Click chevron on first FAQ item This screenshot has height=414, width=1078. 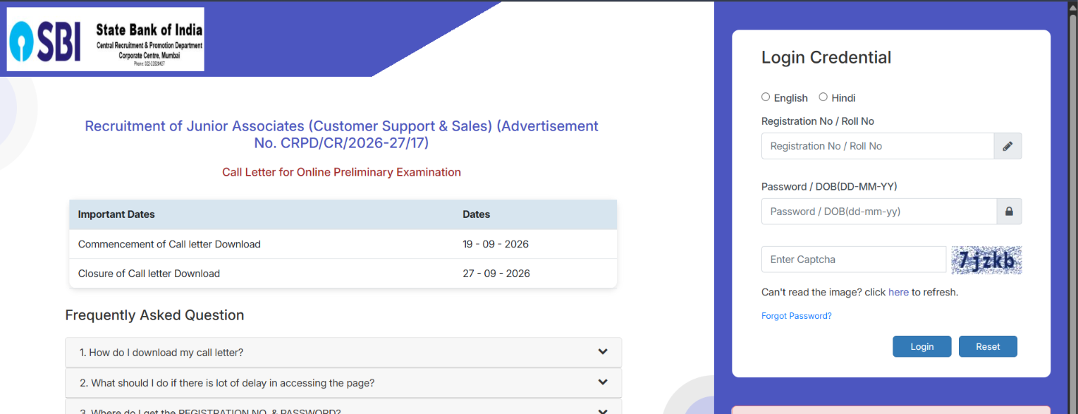603,351
